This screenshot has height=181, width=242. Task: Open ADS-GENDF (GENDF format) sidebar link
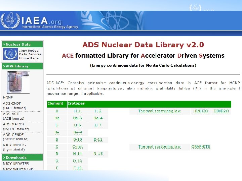tap(15, 137)
